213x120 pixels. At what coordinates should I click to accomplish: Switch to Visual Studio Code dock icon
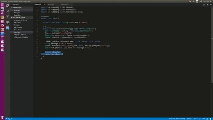[2, 34]
